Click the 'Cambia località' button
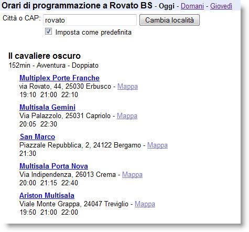The width and height of the screenshot is (249, 232). click(x=169, y=20)
